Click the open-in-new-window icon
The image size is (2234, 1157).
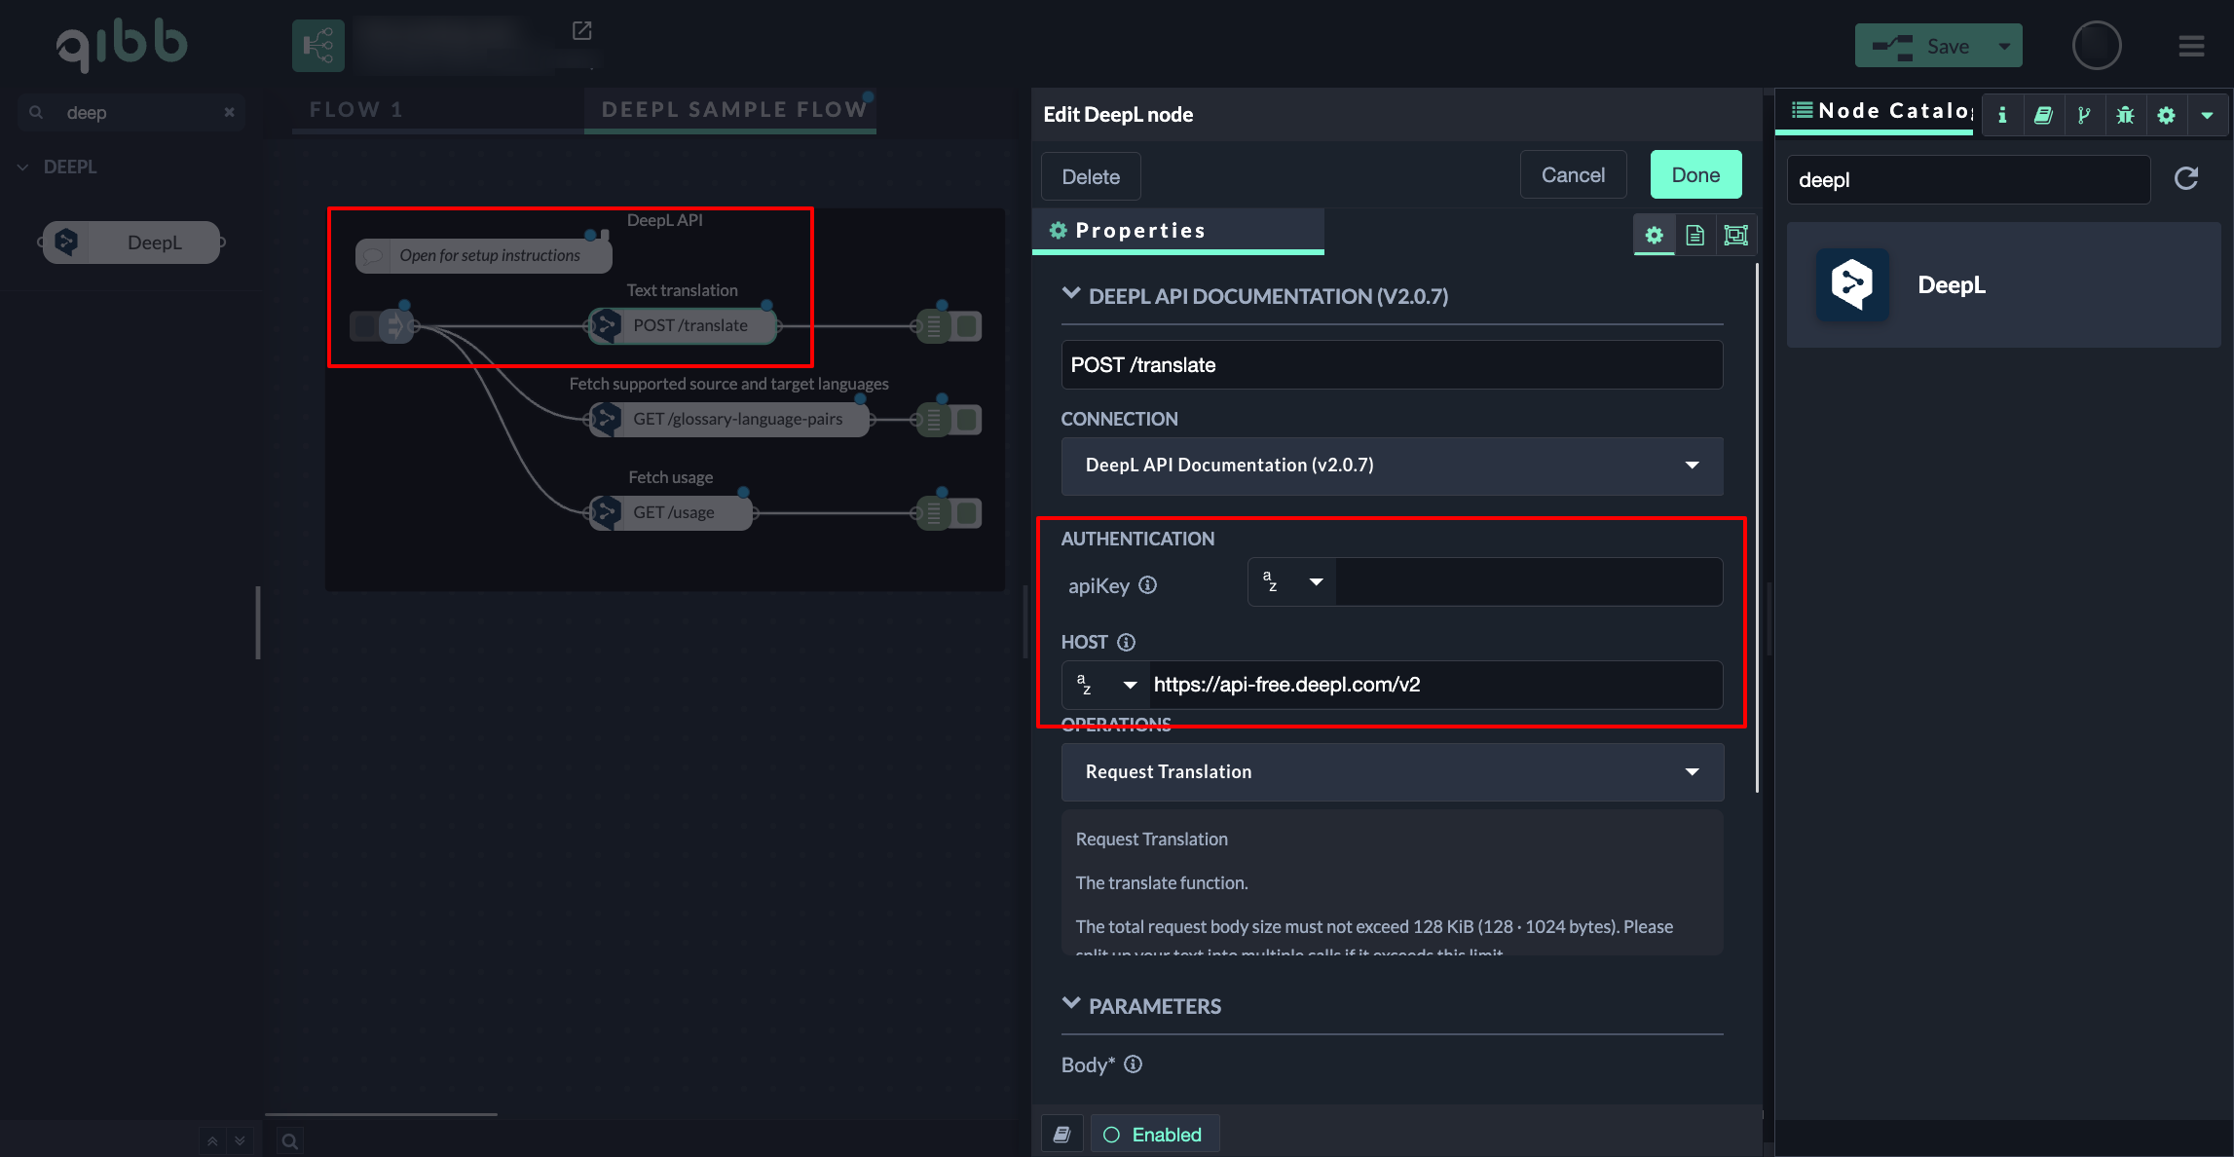tap(581, 31)
